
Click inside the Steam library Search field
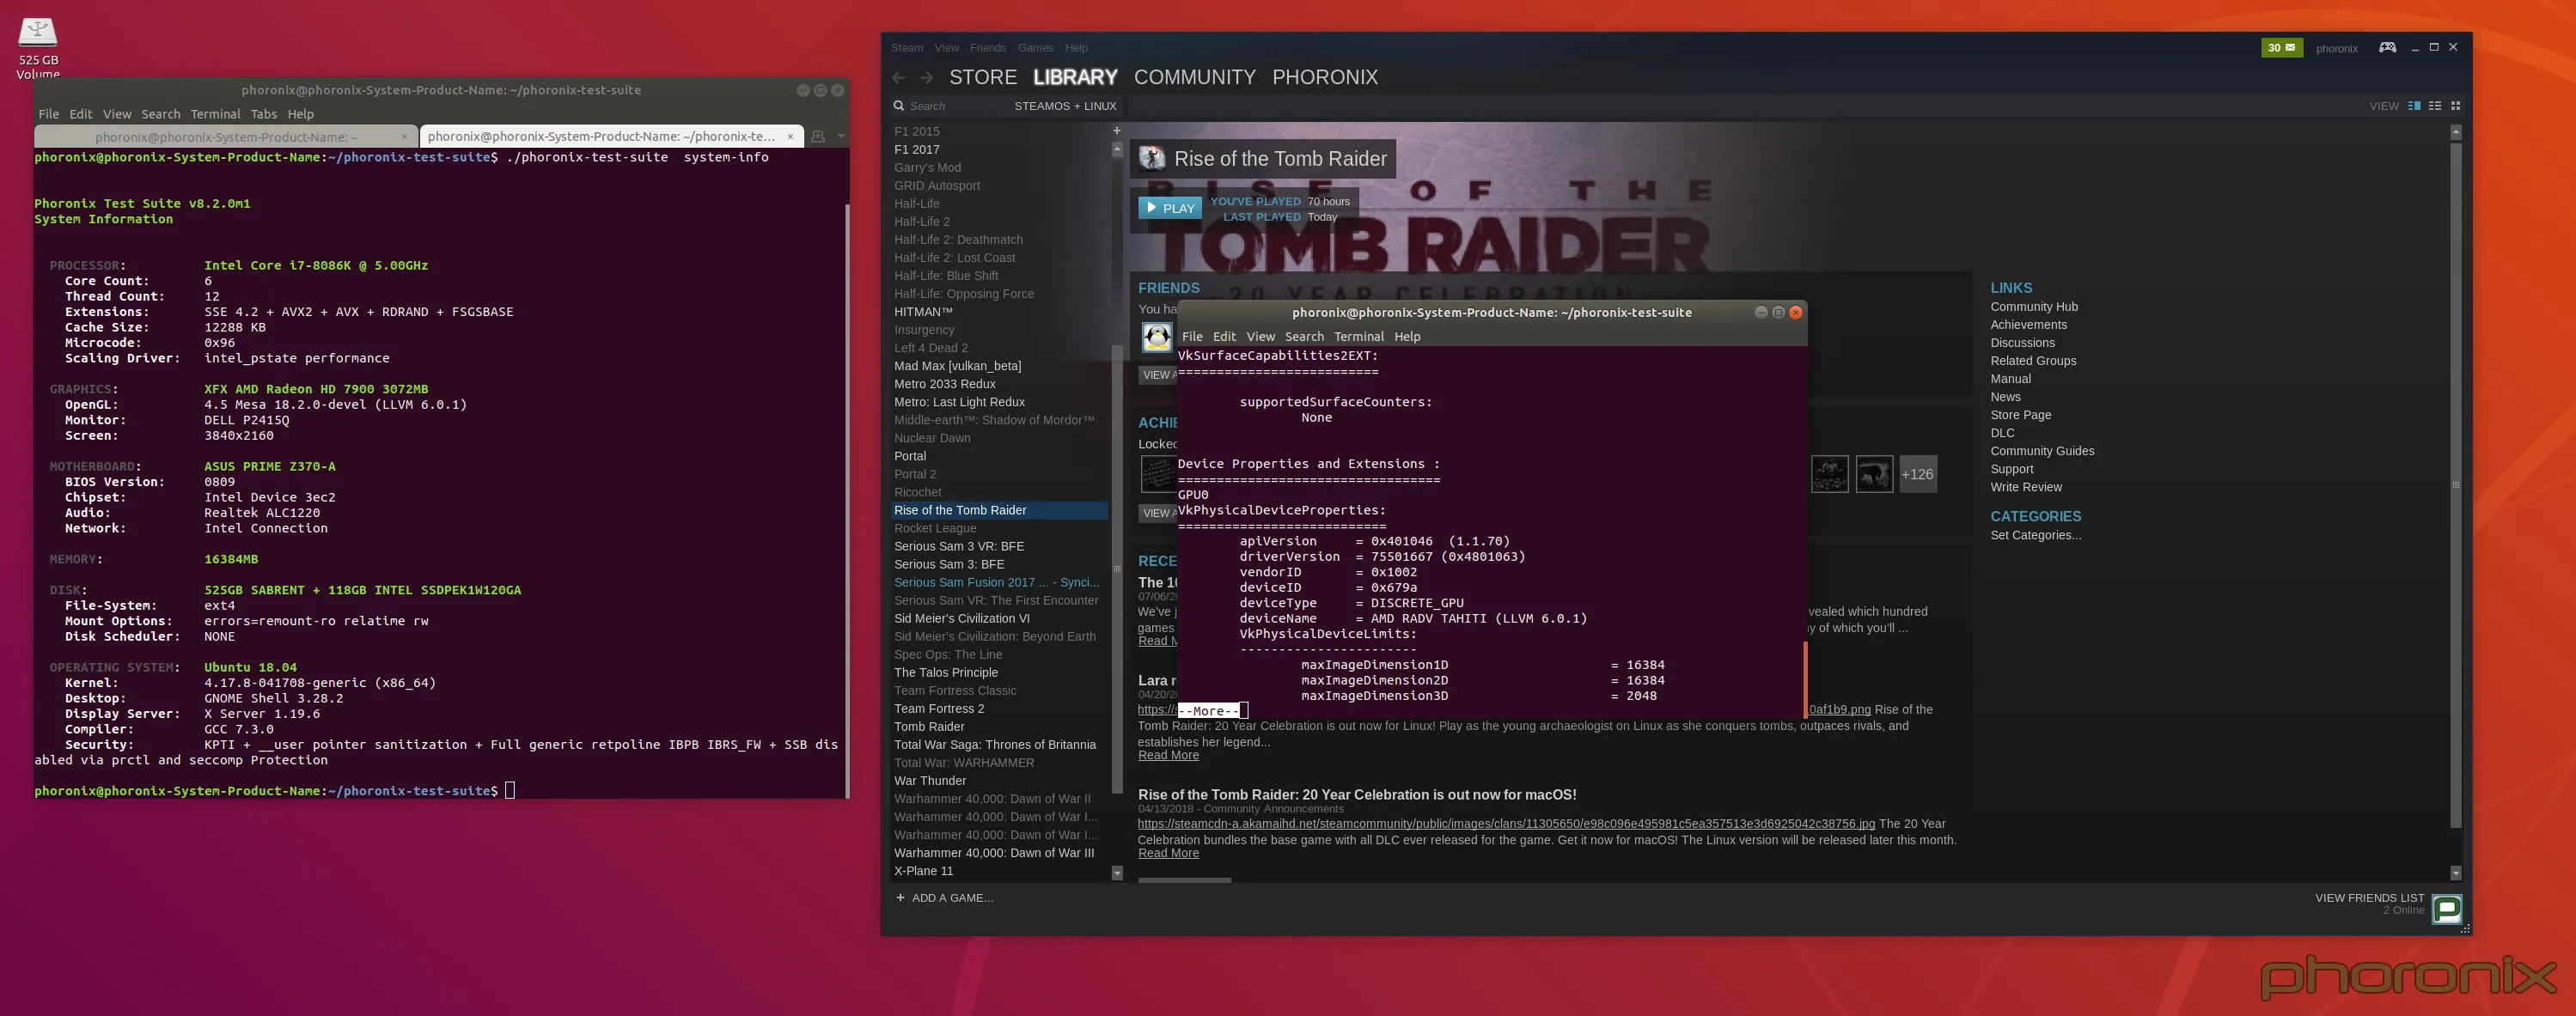(955, 106)
